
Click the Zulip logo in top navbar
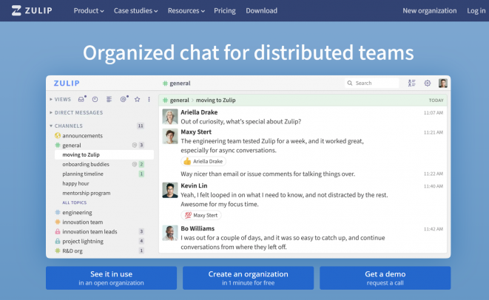click(32, 10)
